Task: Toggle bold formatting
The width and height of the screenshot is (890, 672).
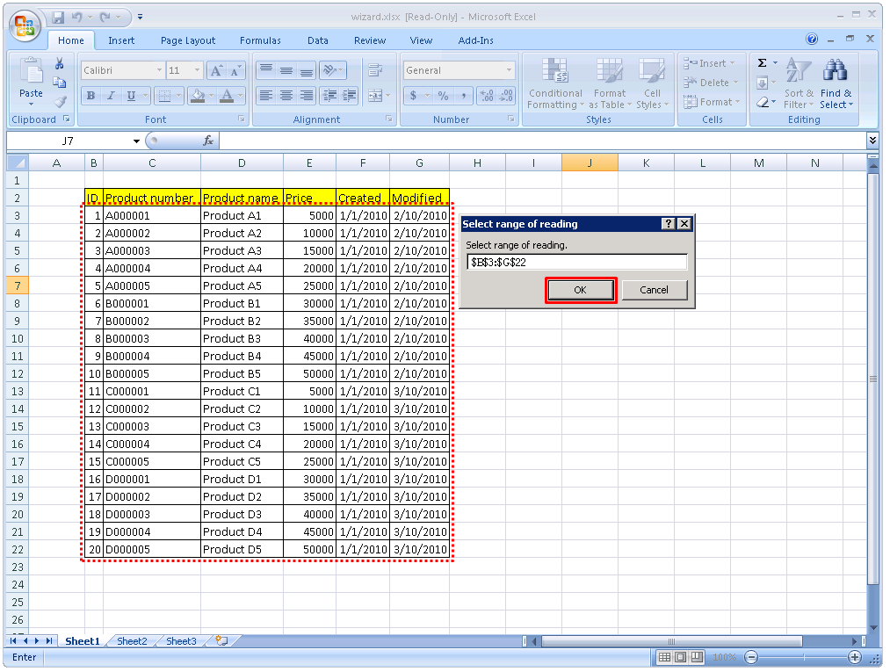Action: click(90, 96)
